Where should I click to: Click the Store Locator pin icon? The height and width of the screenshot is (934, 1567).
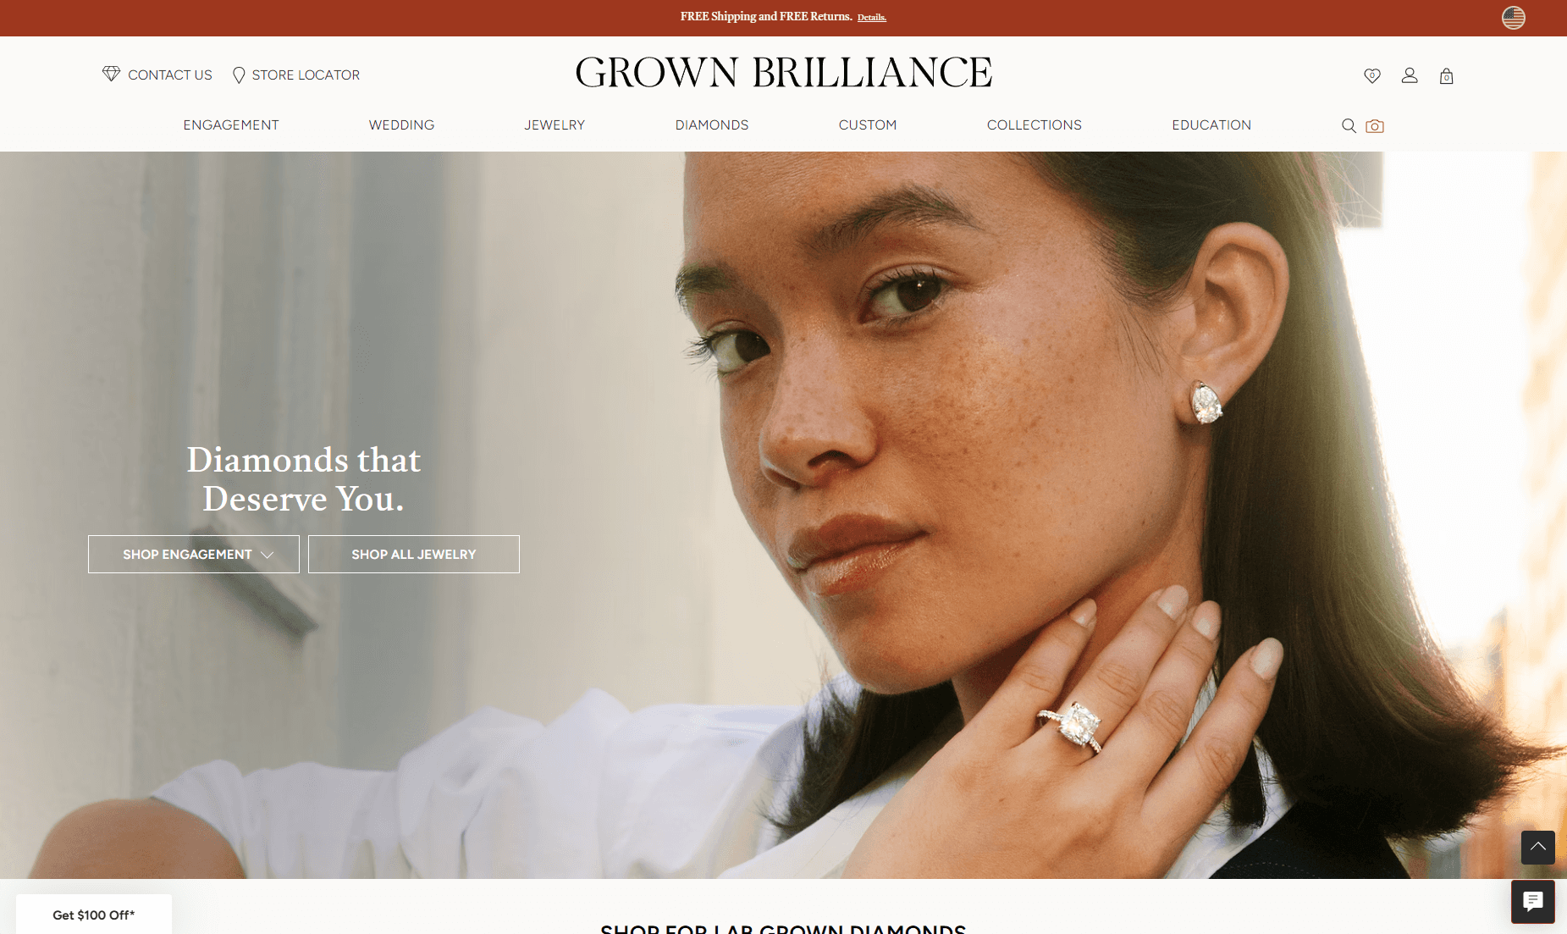click(239, 75)
